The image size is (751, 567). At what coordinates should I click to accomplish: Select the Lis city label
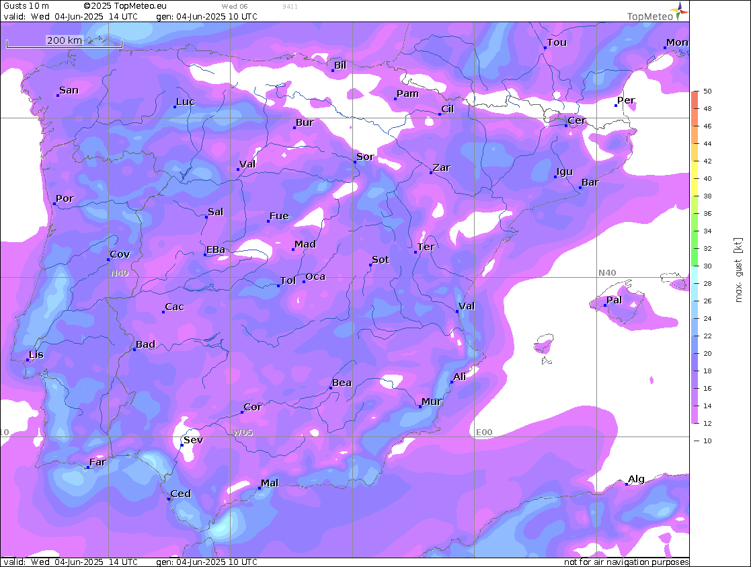[x=36, y=354]
